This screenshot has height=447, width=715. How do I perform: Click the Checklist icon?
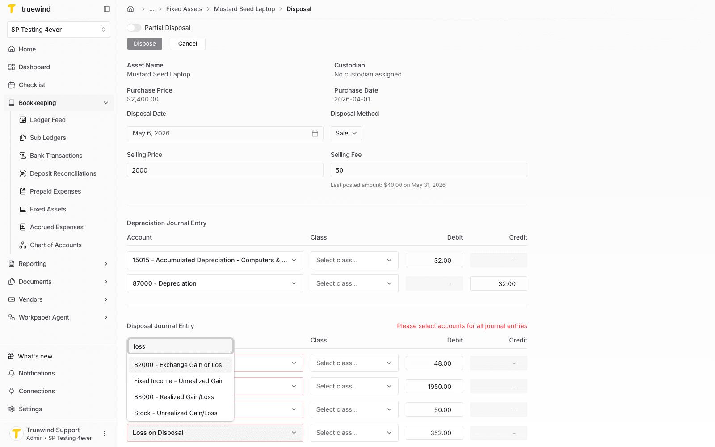pyautogui.click(x=12, y=85)
